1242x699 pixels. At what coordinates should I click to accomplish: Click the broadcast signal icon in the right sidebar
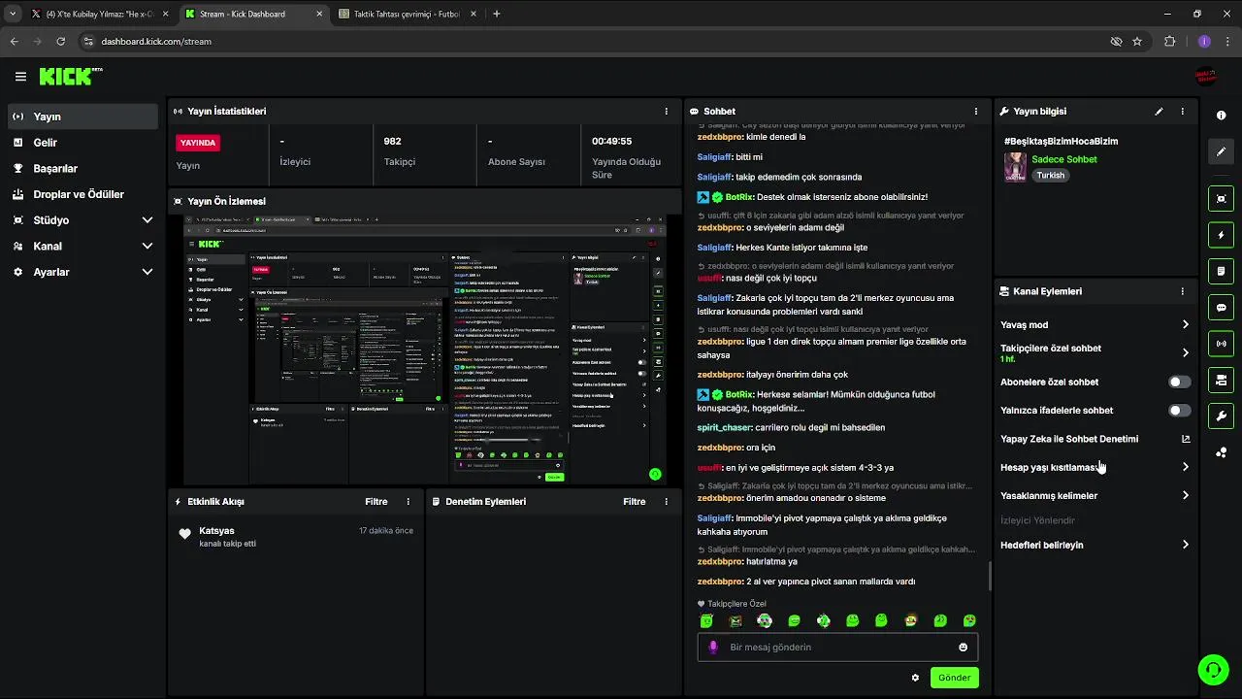pyautogui.click(x=1221, y=344)
